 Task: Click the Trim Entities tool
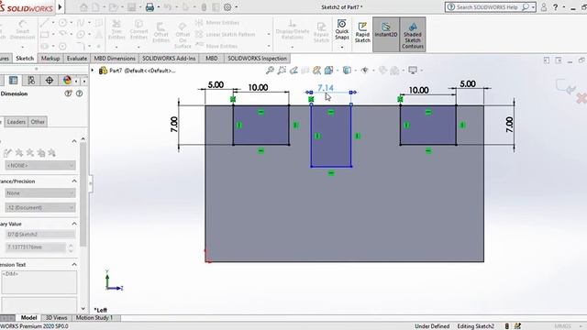click(116, 30)
